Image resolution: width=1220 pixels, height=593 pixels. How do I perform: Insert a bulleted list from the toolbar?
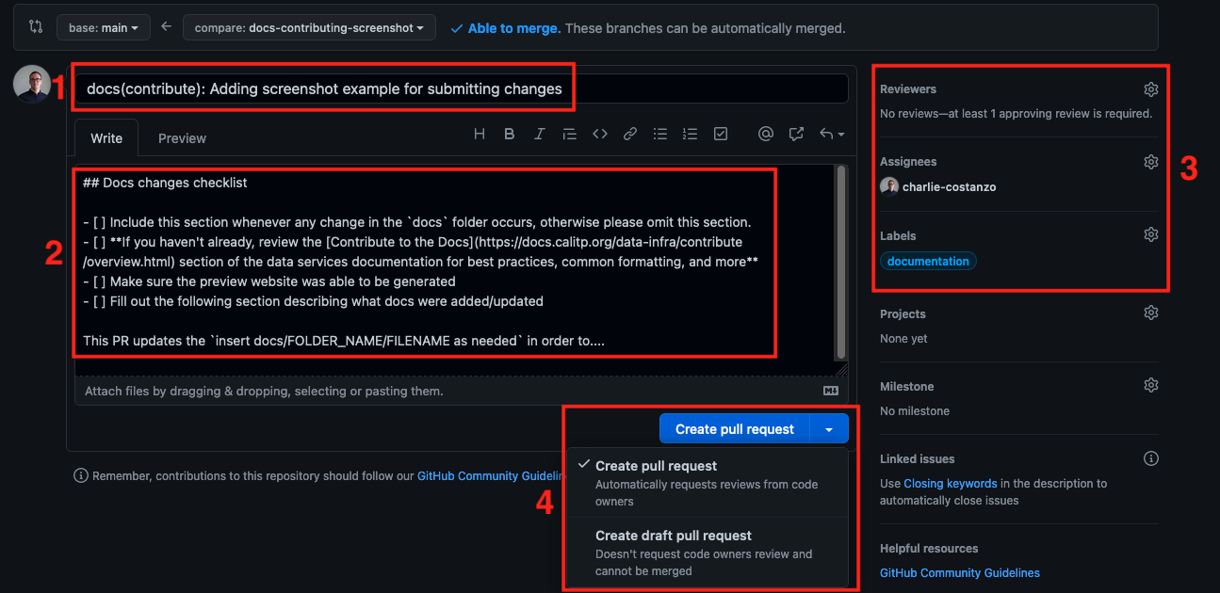(660, 135)
